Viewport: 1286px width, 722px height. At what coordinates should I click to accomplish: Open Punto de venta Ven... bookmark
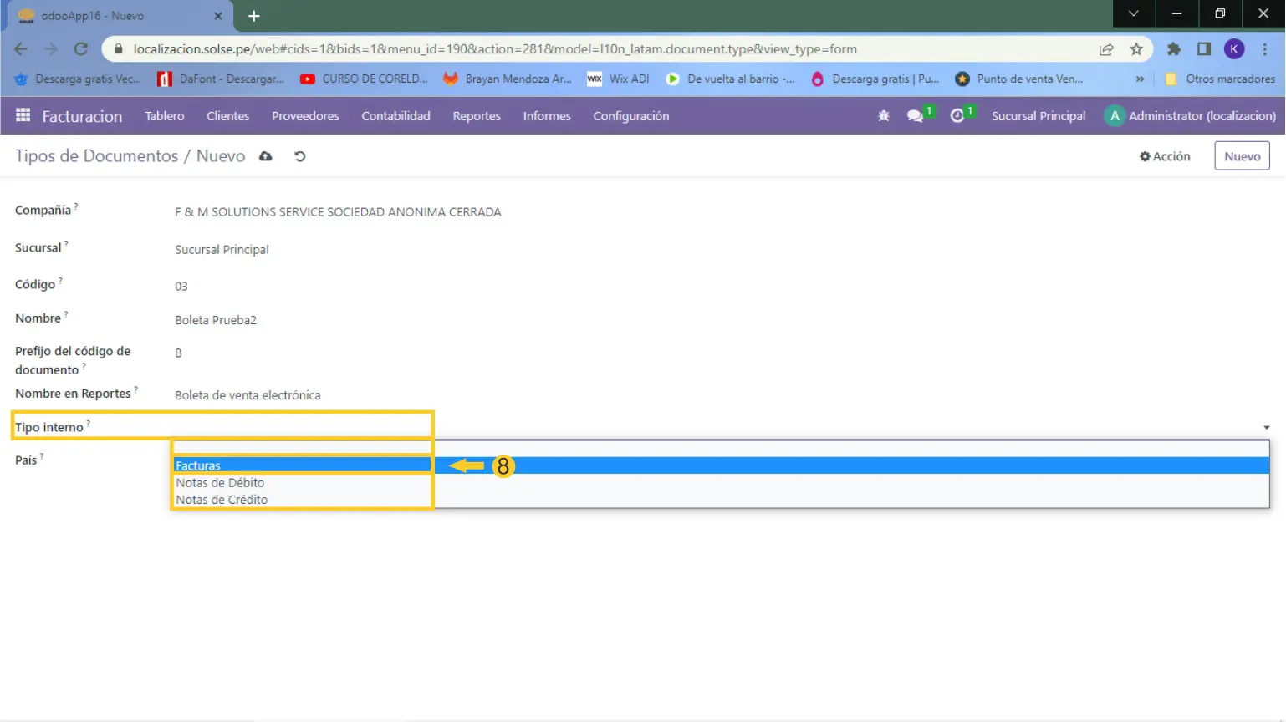[1020, 79]
